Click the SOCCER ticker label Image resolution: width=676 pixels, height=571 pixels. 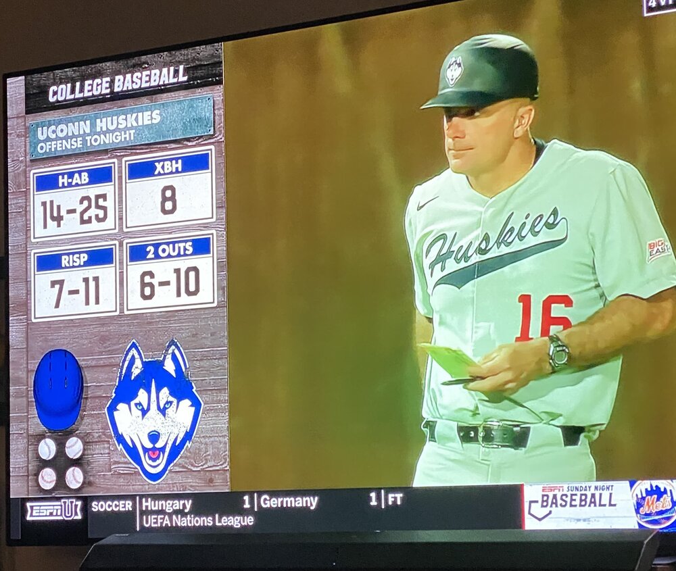click(112, 505)
